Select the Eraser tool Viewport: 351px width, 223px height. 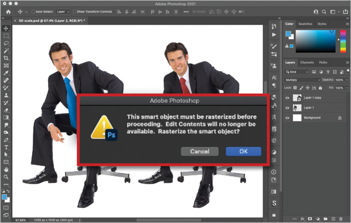[x=6, y=110]
